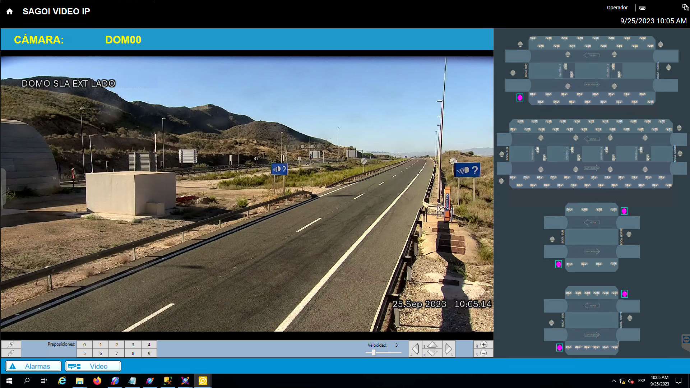Select preposition button 9

tap(149, 353)
